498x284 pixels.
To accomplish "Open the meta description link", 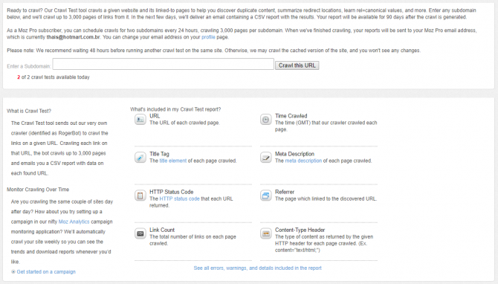I will coord(303,161).
